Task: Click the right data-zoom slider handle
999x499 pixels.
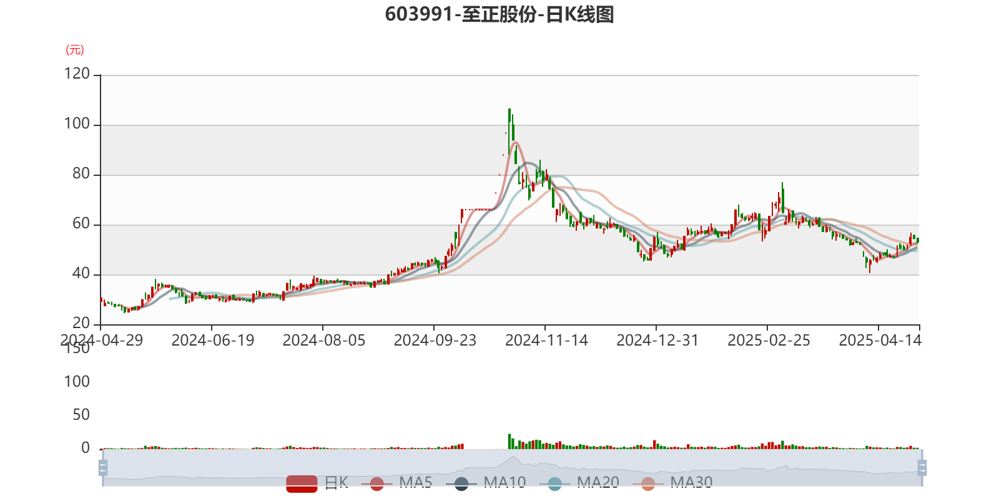Action: [922, 467]
